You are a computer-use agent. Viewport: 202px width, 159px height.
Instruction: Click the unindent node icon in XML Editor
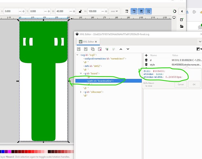(x=107, y=49)
